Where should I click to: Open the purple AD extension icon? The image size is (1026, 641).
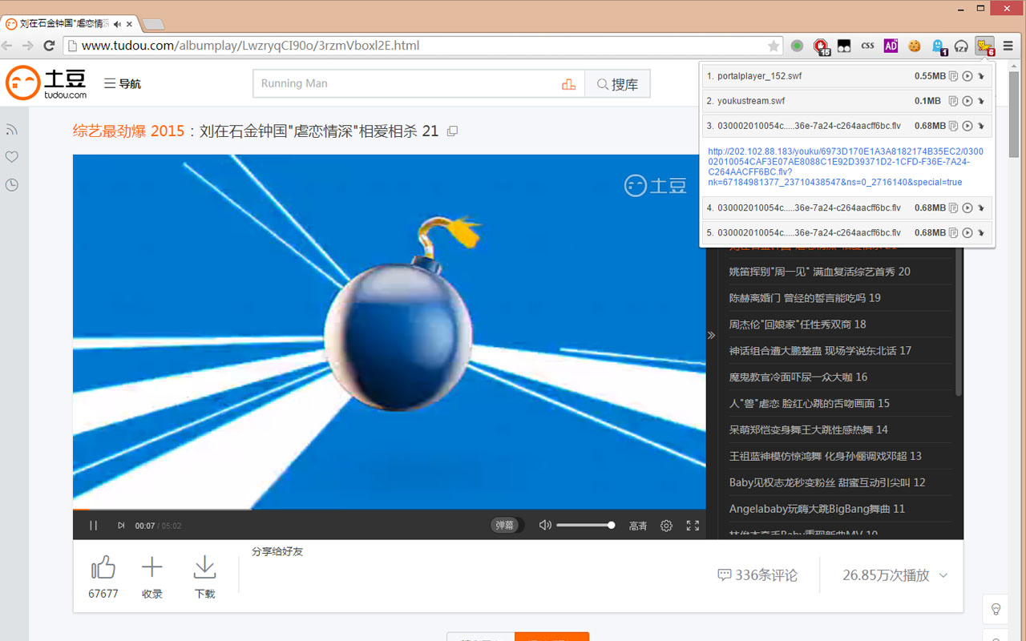(x=891, y=46)
